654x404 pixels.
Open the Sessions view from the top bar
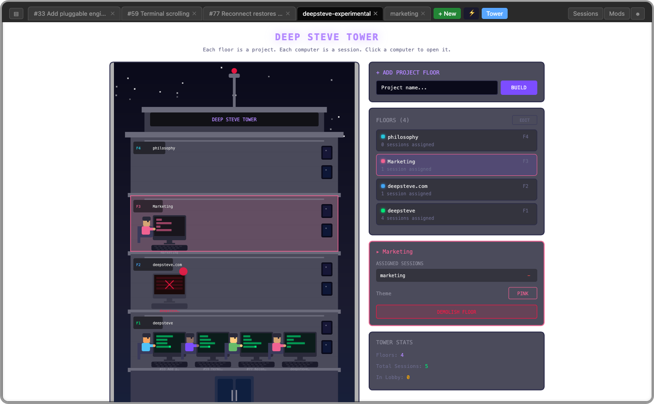point(585,13)
